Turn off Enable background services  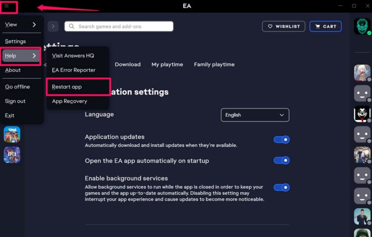tap(281, 187)
